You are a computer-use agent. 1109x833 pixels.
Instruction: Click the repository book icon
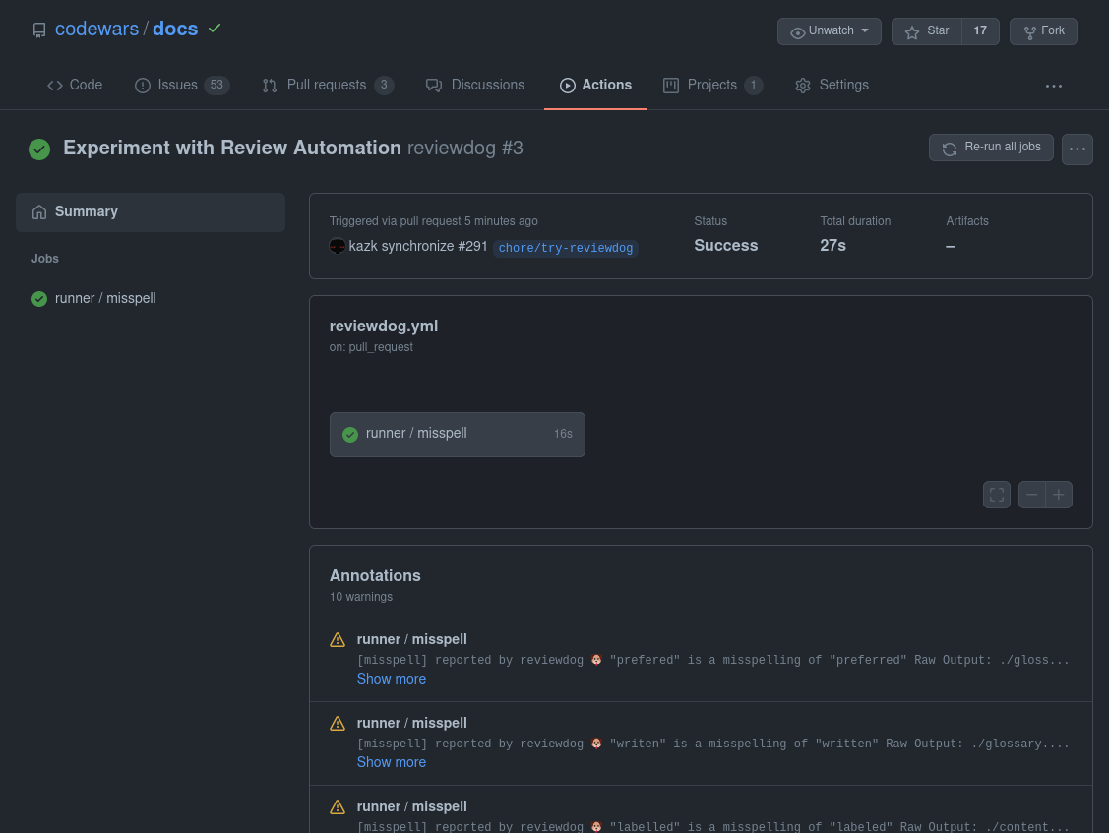point(39,30)
